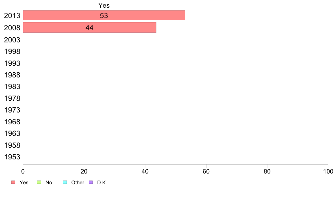Viewport: 336px width, 208px height.
Task: Click the 60 tick on the axis
Action: click(206, 171)
